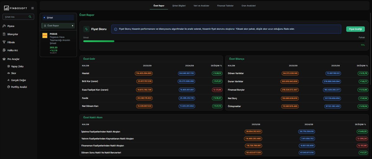Select Özet Rapor in company panel
The image size is (372, 159).
[58, 25]
